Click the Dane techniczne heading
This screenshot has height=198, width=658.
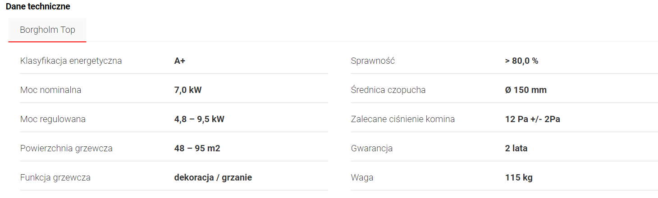(x=38, y=7)
